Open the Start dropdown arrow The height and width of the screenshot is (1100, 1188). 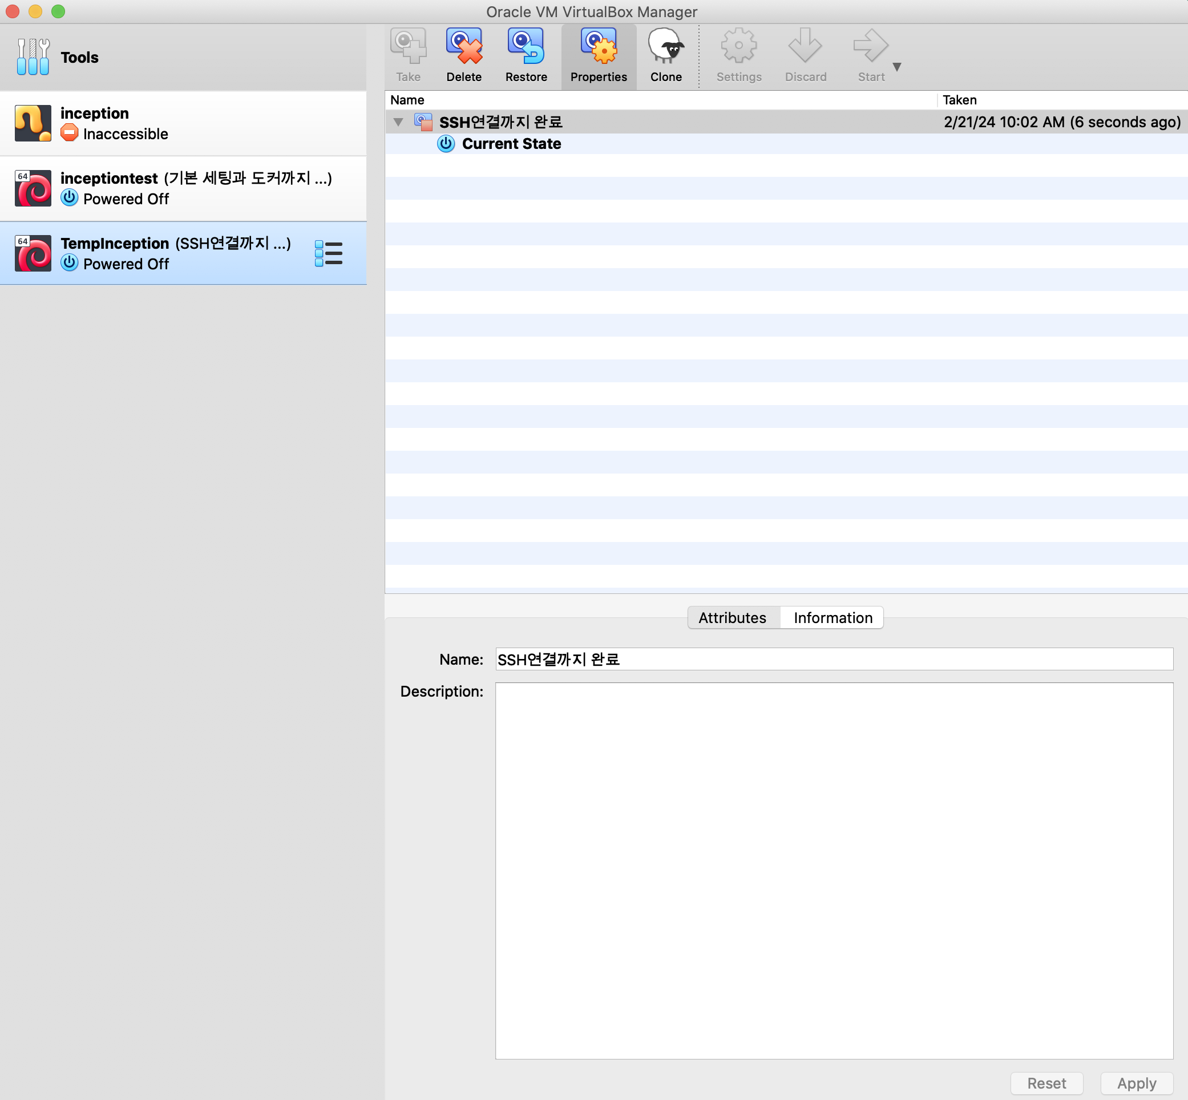pos(897,67)
